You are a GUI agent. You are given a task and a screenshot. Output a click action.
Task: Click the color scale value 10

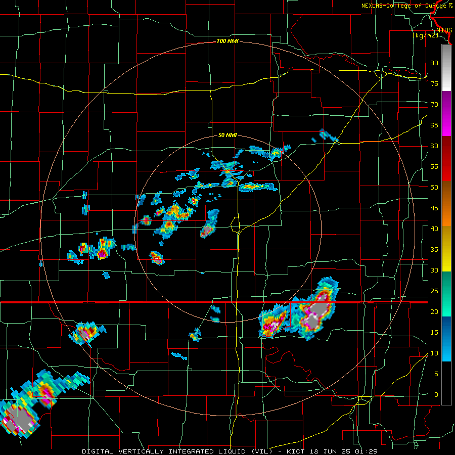tap(434, 353)
